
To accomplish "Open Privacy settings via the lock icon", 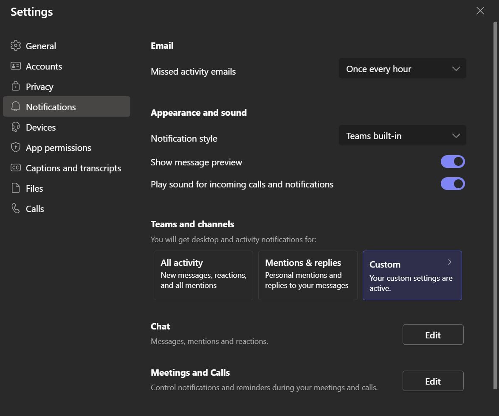I will tap(16, 87).
